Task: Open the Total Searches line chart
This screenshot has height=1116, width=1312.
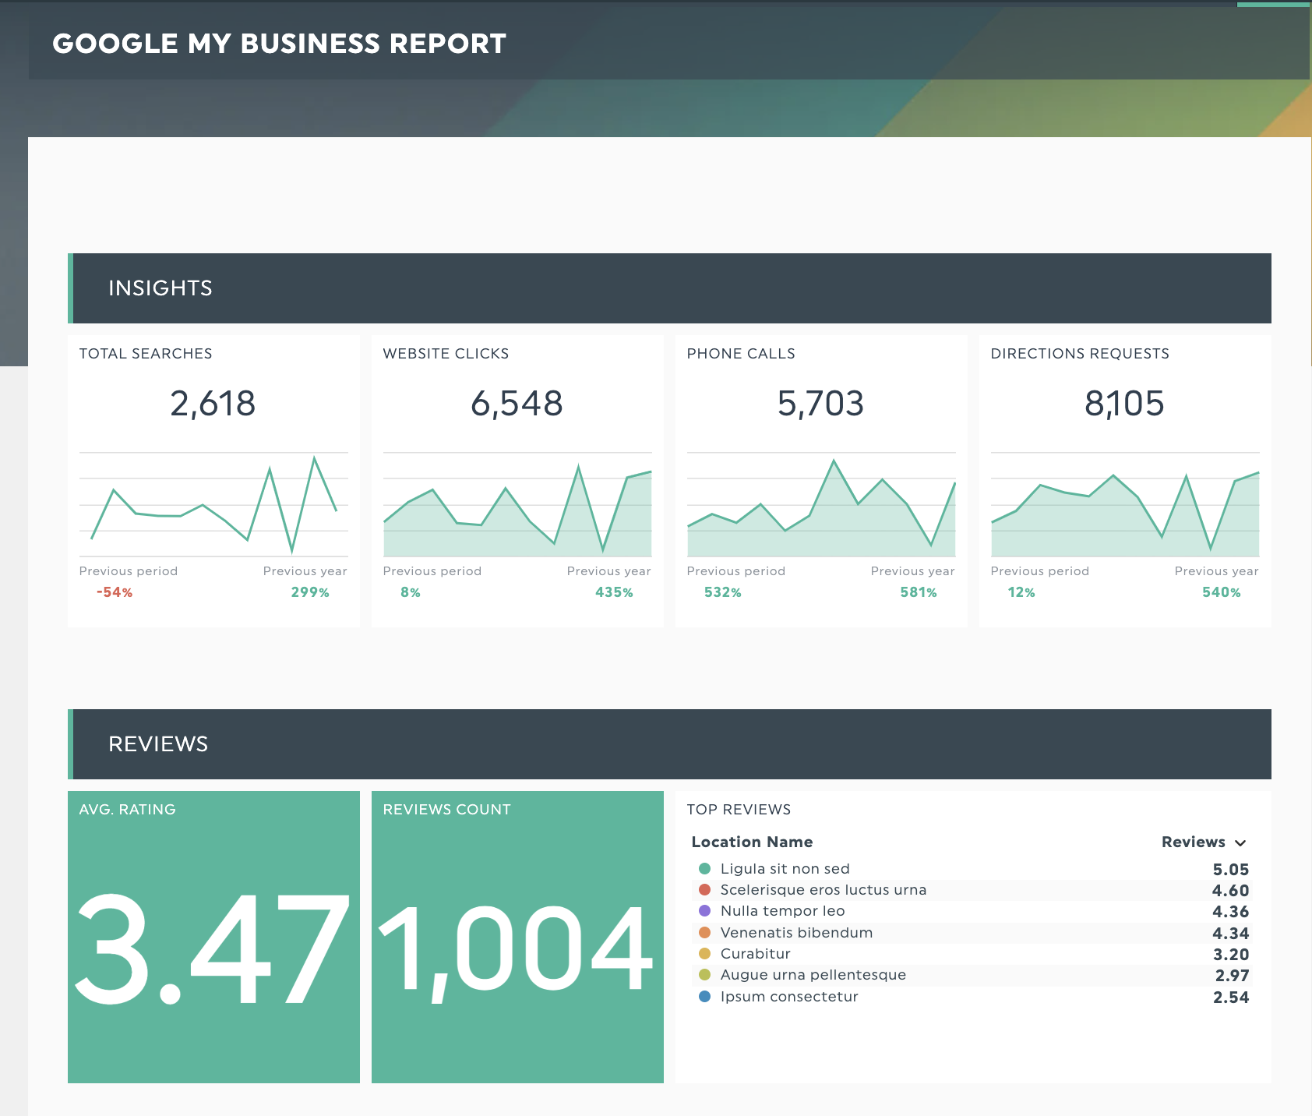Action: click(x=213, y=504)
